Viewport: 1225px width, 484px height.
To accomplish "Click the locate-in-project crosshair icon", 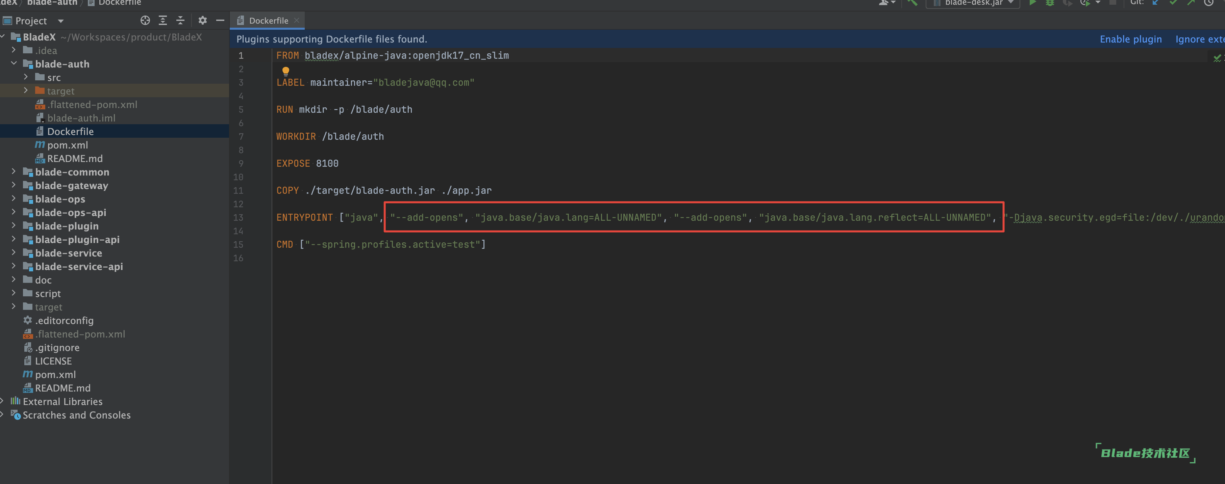I will point(145,21).
